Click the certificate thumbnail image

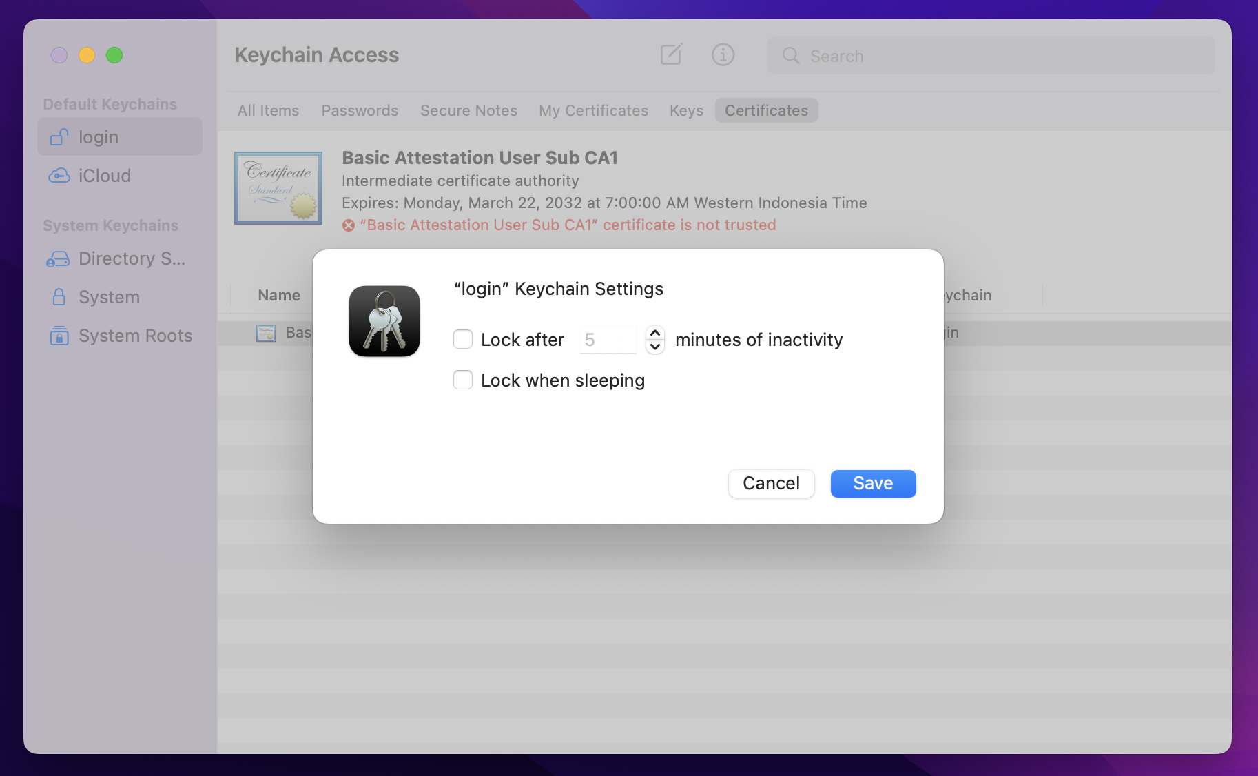pos(278,188)
